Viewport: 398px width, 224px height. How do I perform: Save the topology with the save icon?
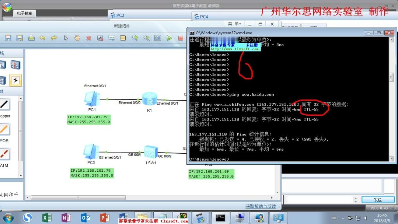[x=8, y=38]
